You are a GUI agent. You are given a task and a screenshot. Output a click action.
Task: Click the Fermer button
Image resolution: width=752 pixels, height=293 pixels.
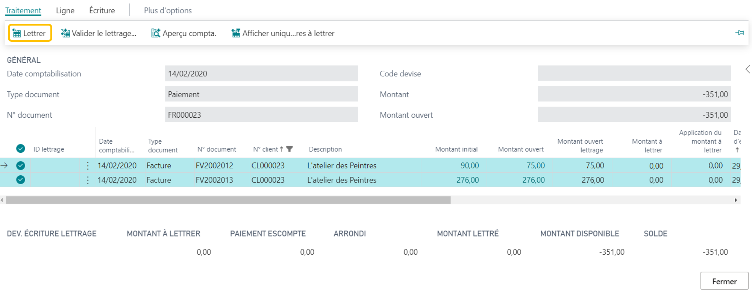(724, 281)
